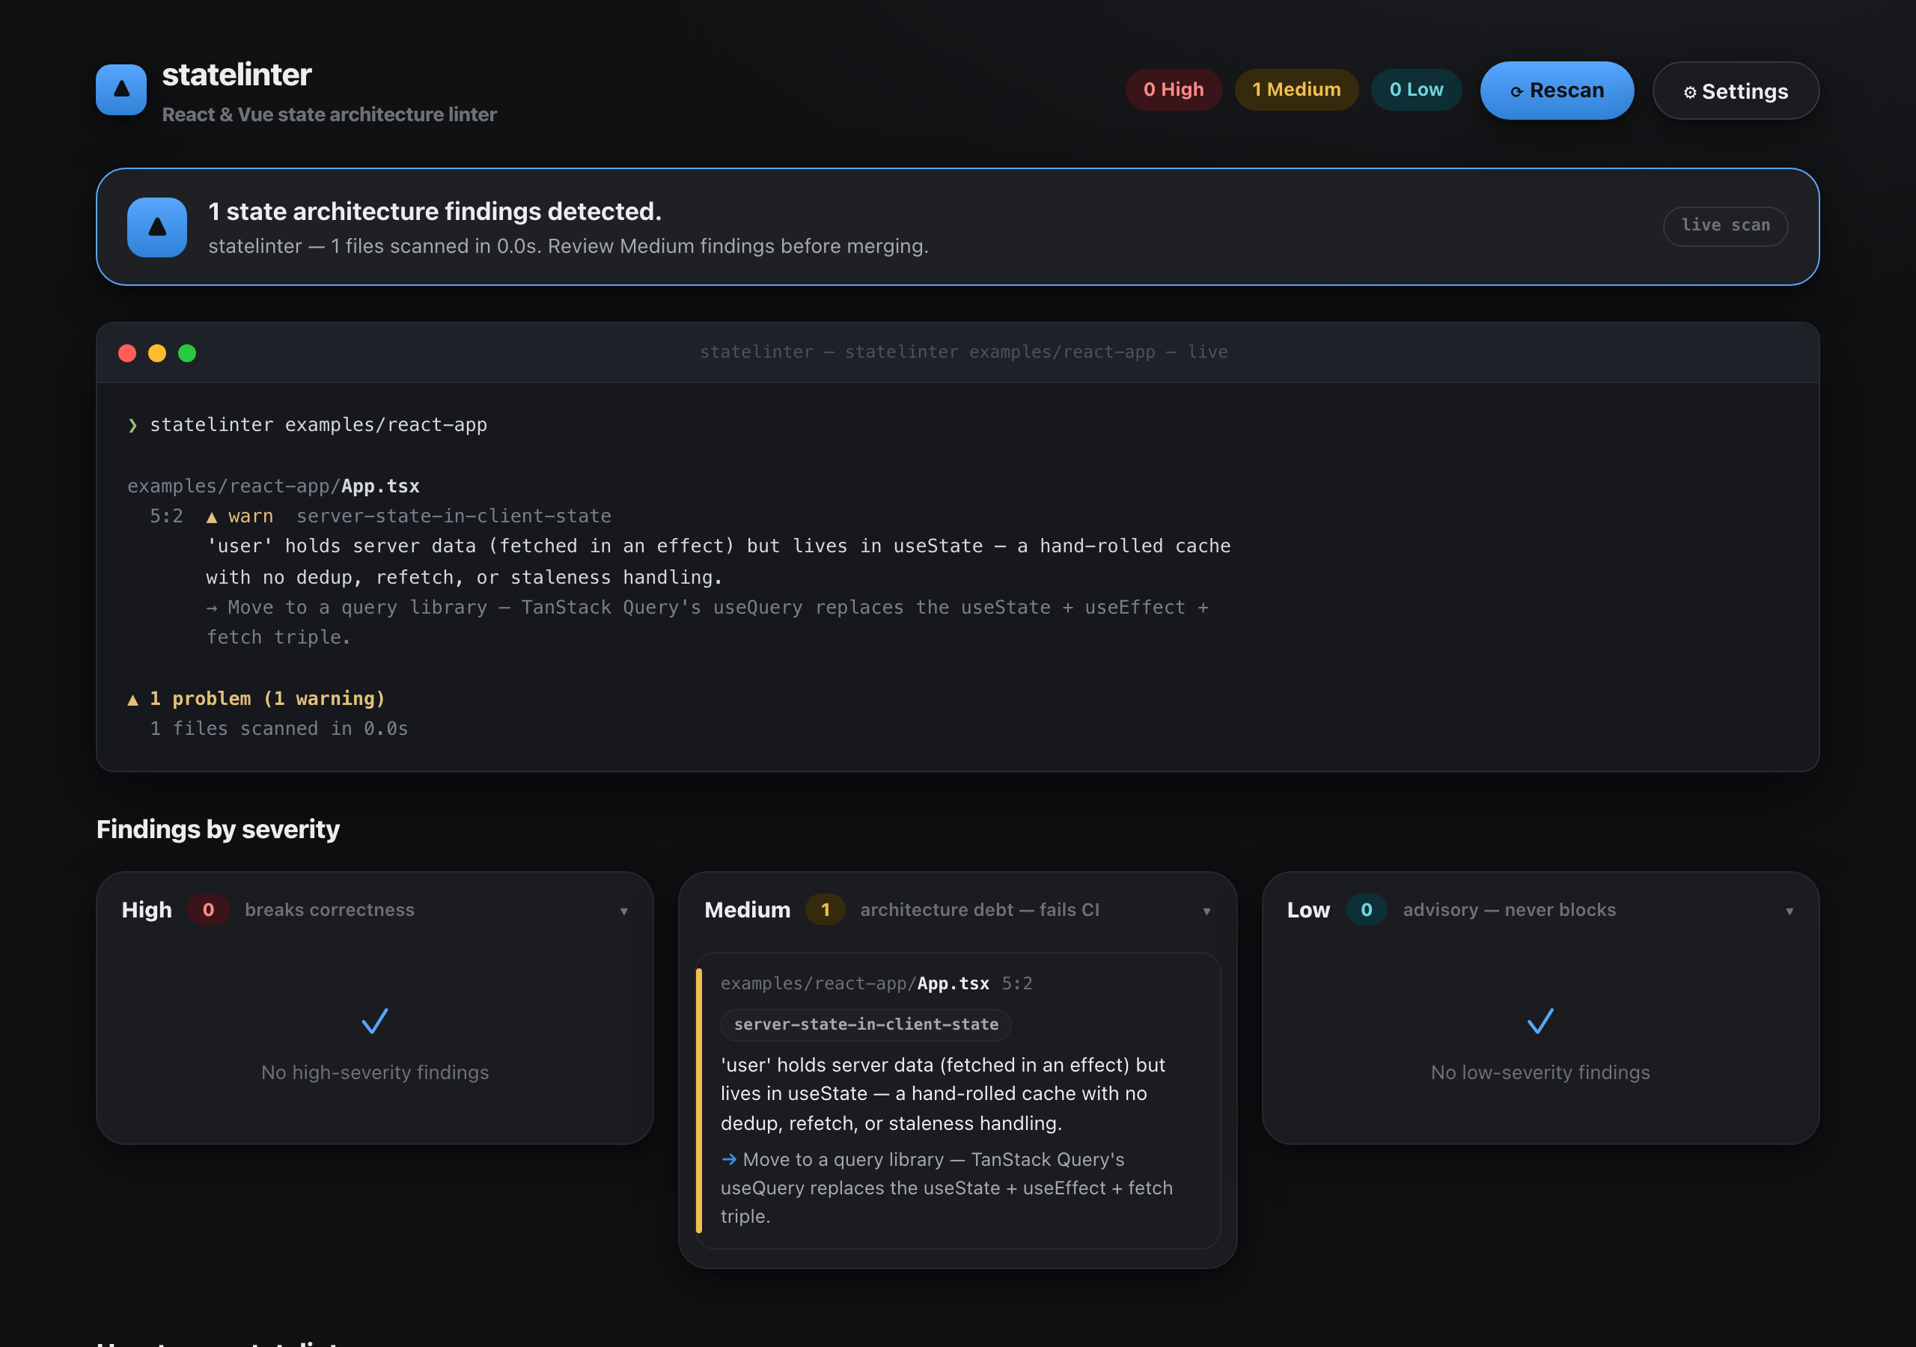Click the blue arrow in Medium finding suggestion
Image resolution: width=1916 pixels, height=1347 pixels.
pyautogui.click(x=728, y=1159)
